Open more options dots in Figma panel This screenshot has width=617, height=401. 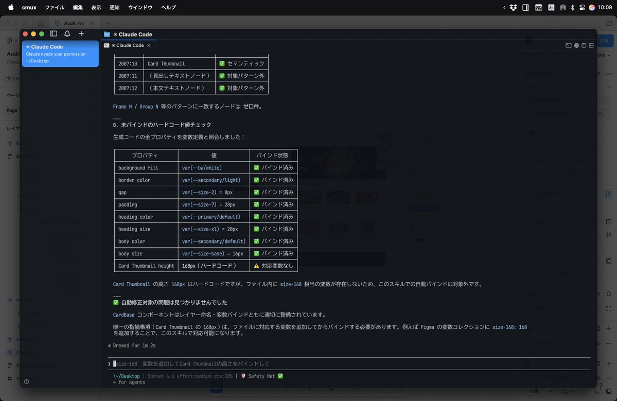[x=609, y=74]
